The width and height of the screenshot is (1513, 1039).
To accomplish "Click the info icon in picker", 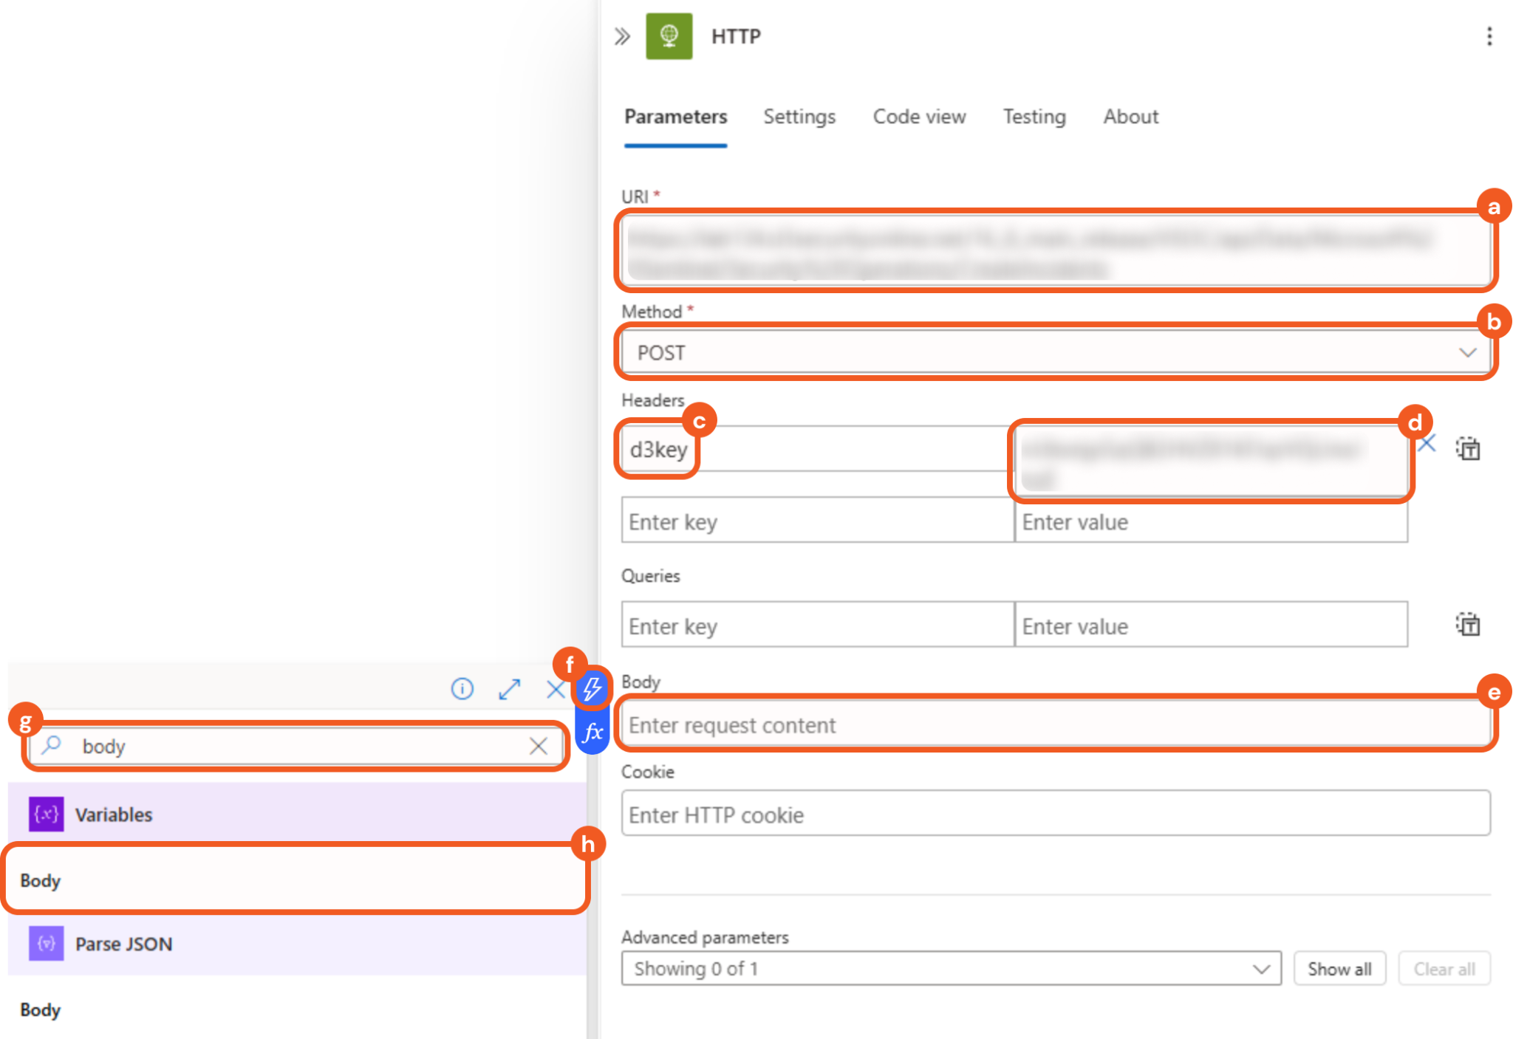I will coord(462,689).
